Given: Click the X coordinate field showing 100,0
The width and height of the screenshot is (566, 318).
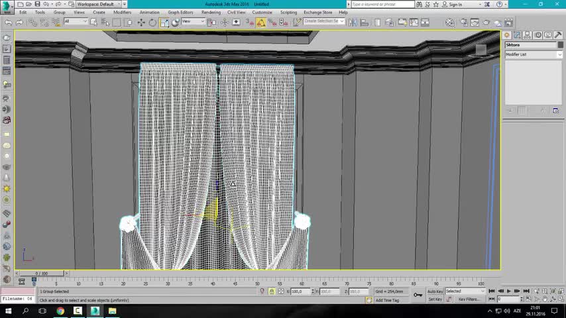Looking at the screenshot, I should (300, 291).
